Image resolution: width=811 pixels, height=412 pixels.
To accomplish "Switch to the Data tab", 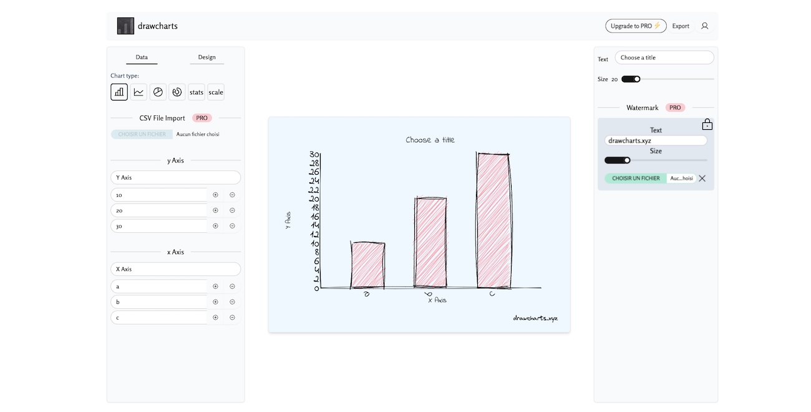I will [142, 57].
